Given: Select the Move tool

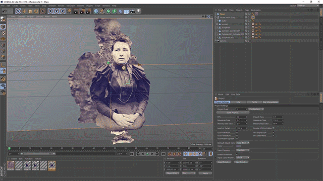Looking at the screenshot, I should pos(24,11).
